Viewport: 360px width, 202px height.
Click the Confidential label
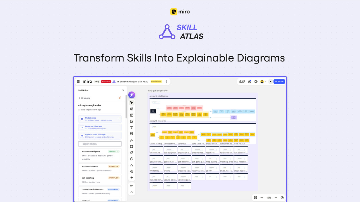156,82
